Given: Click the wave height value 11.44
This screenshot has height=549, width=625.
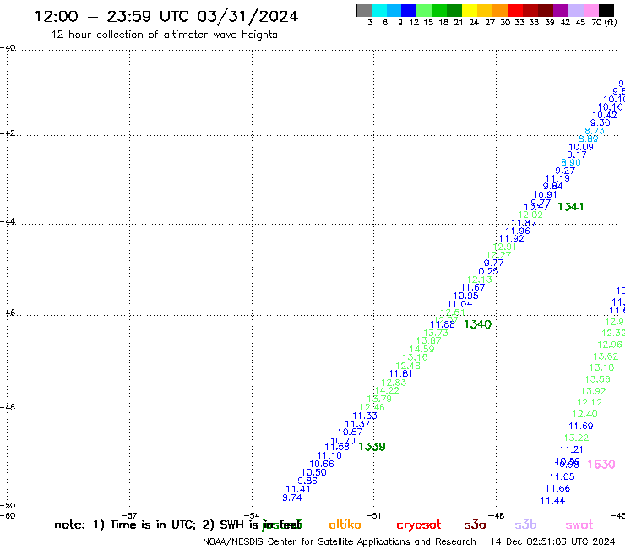Looking at the screenshot, I should (x=553, y=501).
